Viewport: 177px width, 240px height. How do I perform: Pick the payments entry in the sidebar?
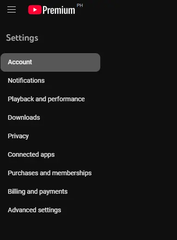(50, 191)
